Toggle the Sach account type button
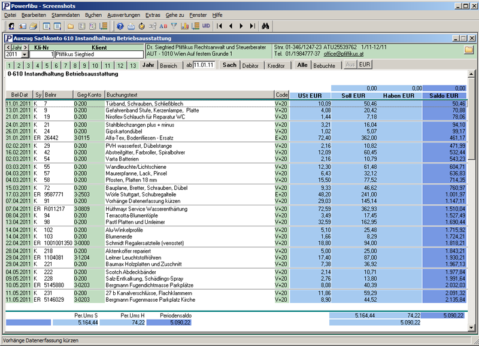 pyautogui.click(x=229, y=65)
